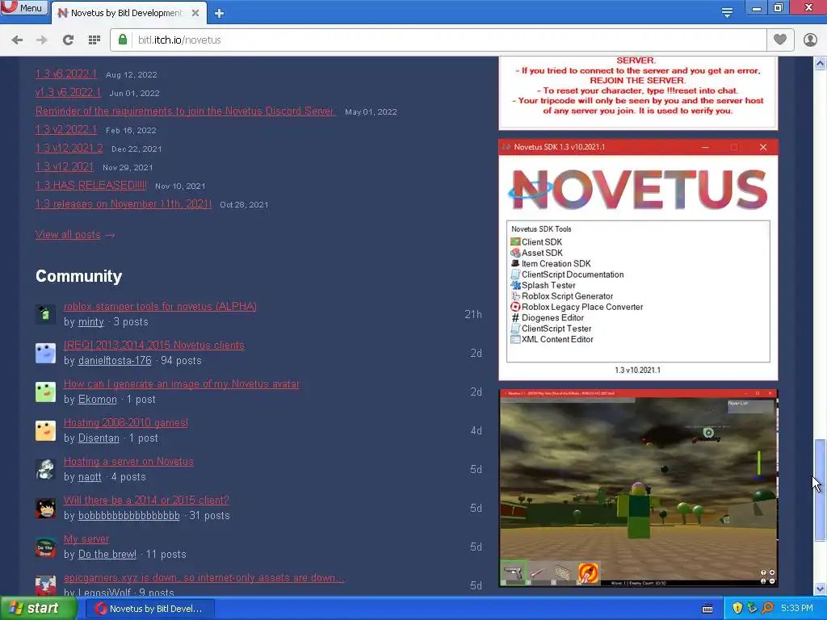Open Discord Server requirements reminder post

[185, 111]
